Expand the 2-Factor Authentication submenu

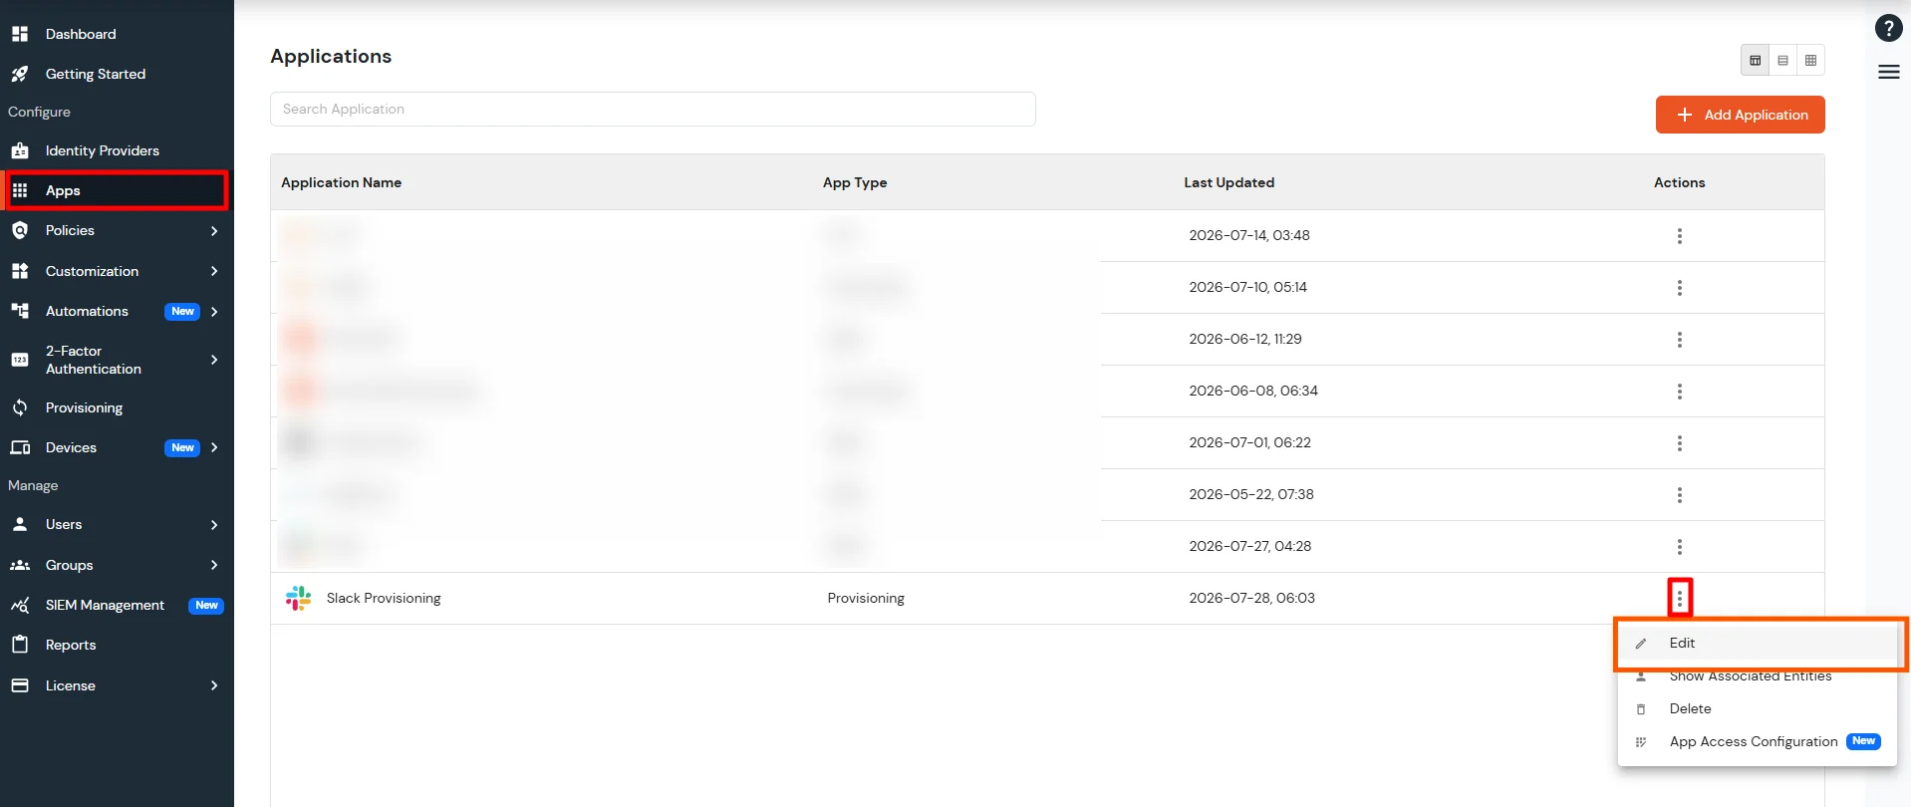[x=213, y=360]
